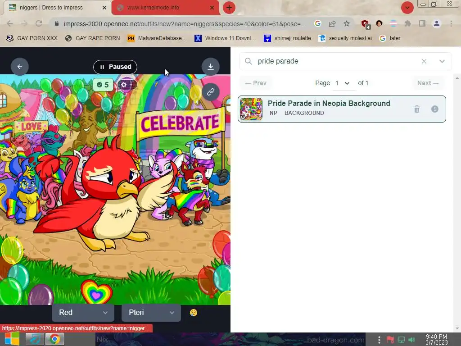Select Pride Parade in Neopia Background item name
Screen dimensions: 461x346
point(329,103)
